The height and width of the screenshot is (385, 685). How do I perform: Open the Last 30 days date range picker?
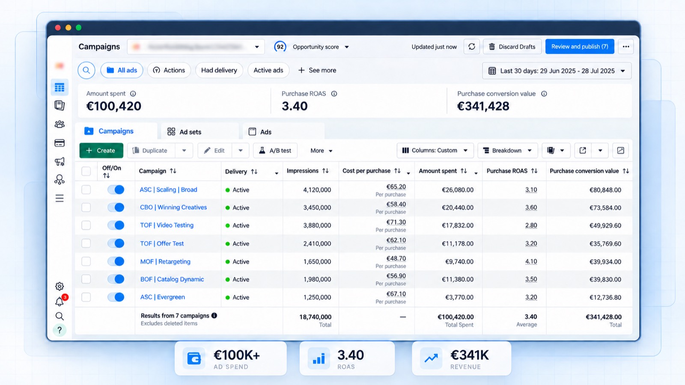click(557, 71)
